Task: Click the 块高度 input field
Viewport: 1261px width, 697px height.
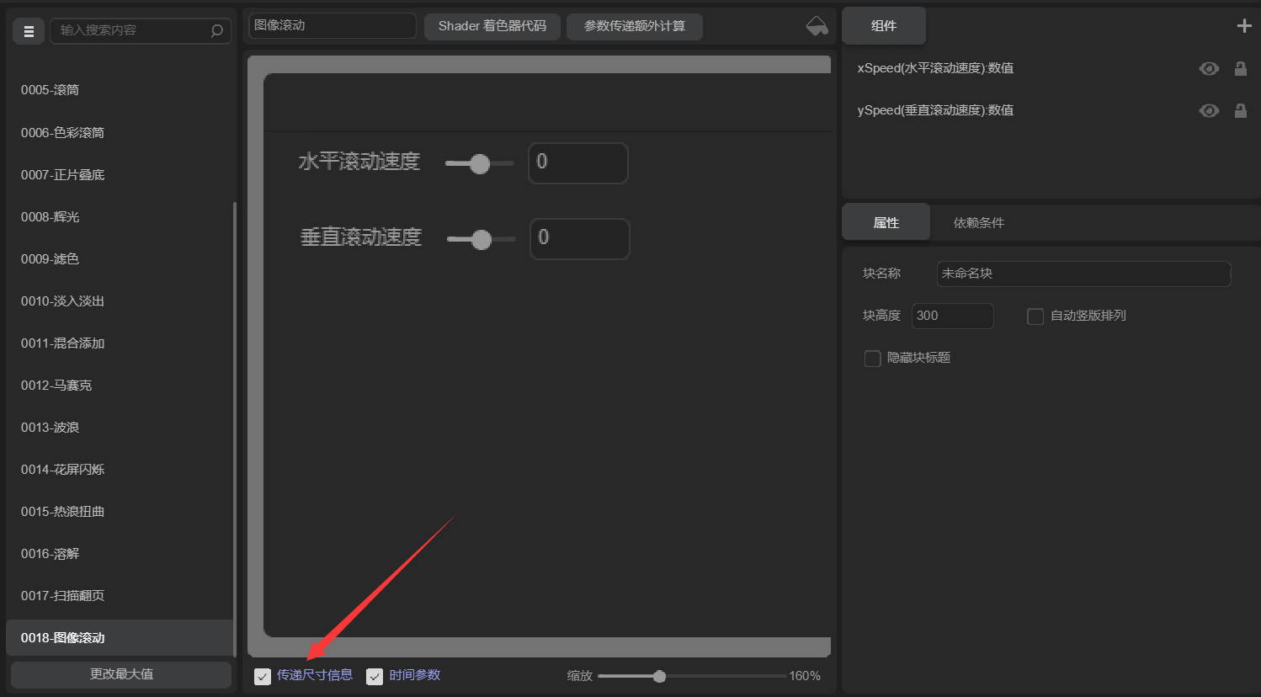Action: [953, 316]
